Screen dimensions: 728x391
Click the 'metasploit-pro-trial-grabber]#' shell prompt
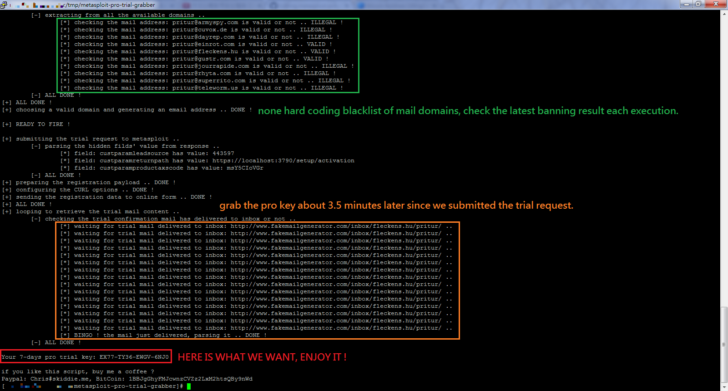[128, 386]
